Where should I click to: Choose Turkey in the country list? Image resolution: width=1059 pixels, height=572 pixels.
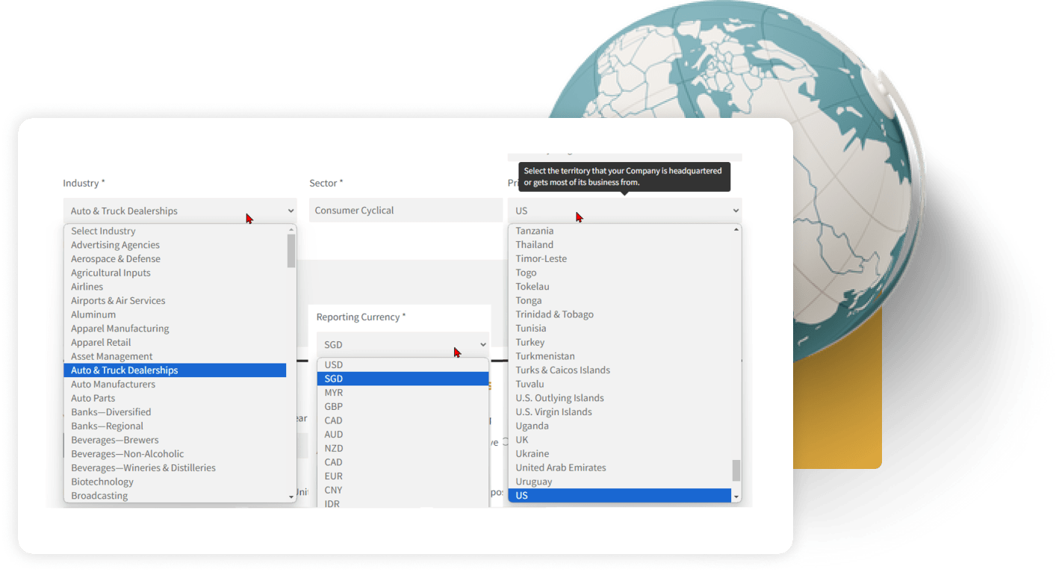point(530,343)
